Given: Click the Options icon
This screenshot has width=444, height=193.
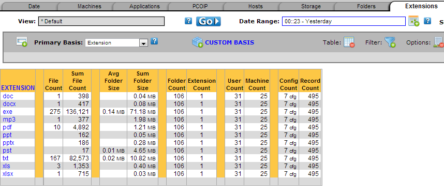Looking at the screenshot, I should (439, 42).
